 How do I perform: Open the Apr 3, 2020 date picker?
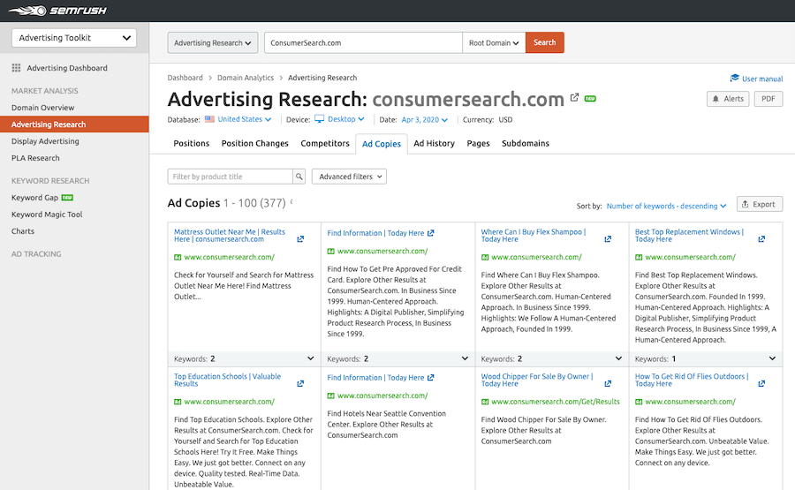[424, 119]
